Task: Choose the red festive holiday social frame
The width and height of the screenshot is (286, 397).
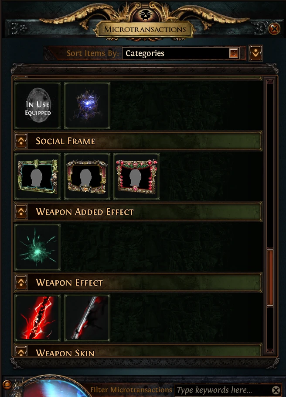Action: tap(136, 176)
